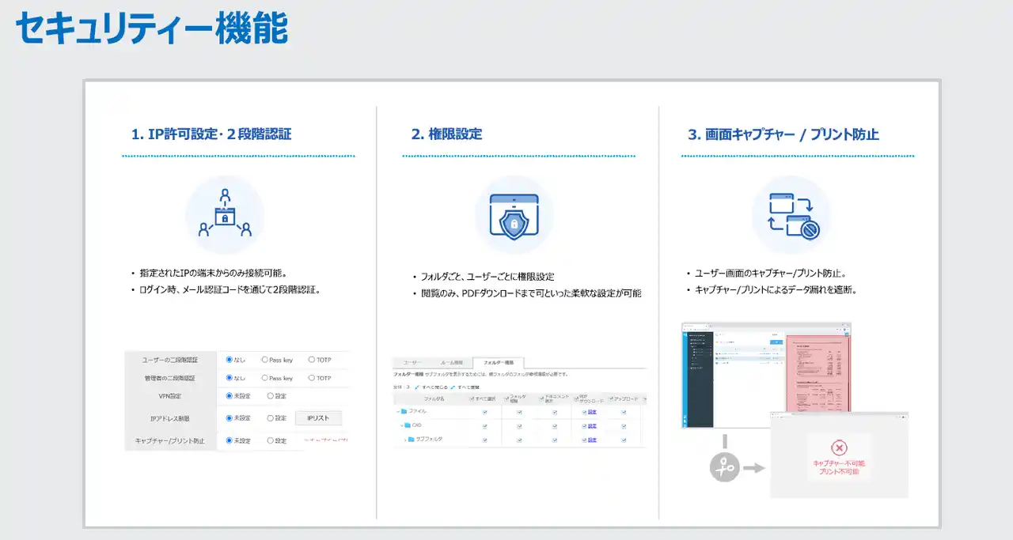This screenshot has width=1013, height=540.
Task: Click the screen capture blocked windows icon
Action: (791, 215)
